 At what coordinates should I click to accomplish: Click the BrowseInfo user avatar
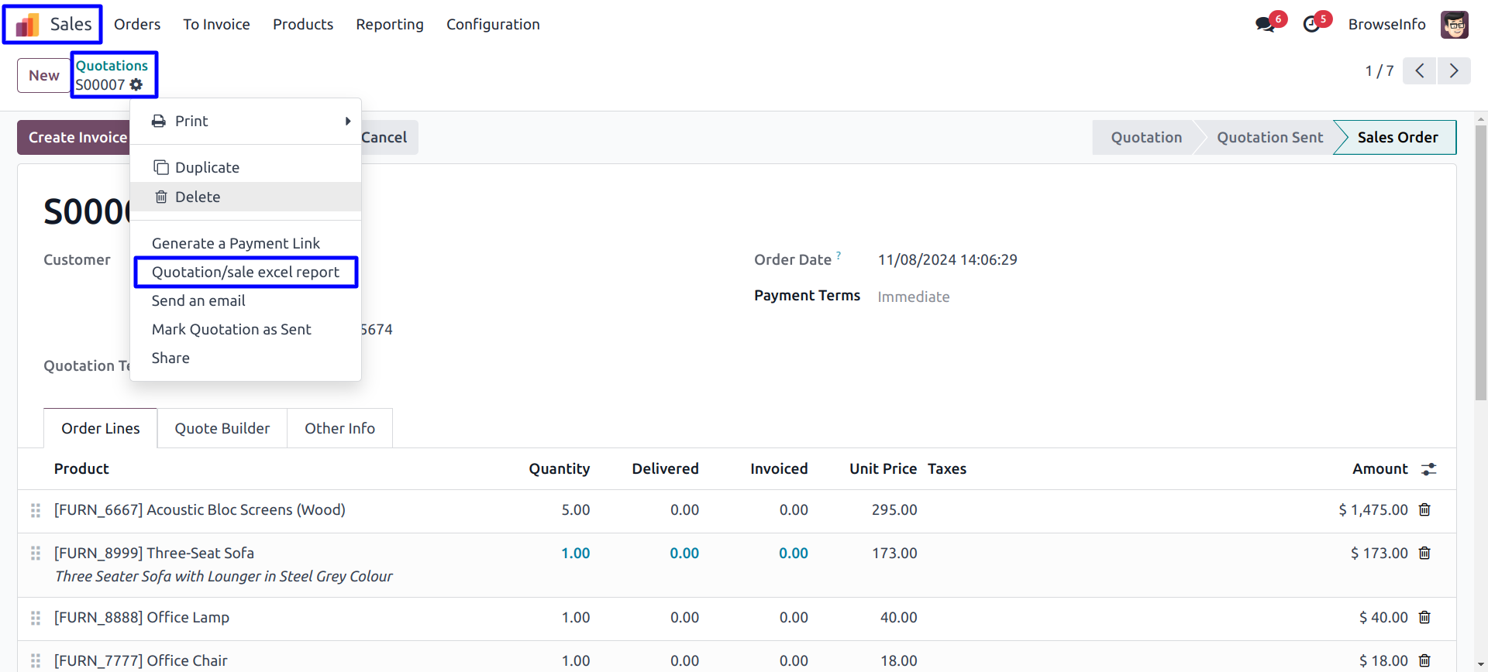[x=1454, y=24]
